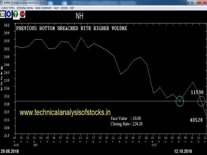The height and width of the screenshot is (155, 207).
Task: Select New Company from menu bar
Action: [43, 8]
